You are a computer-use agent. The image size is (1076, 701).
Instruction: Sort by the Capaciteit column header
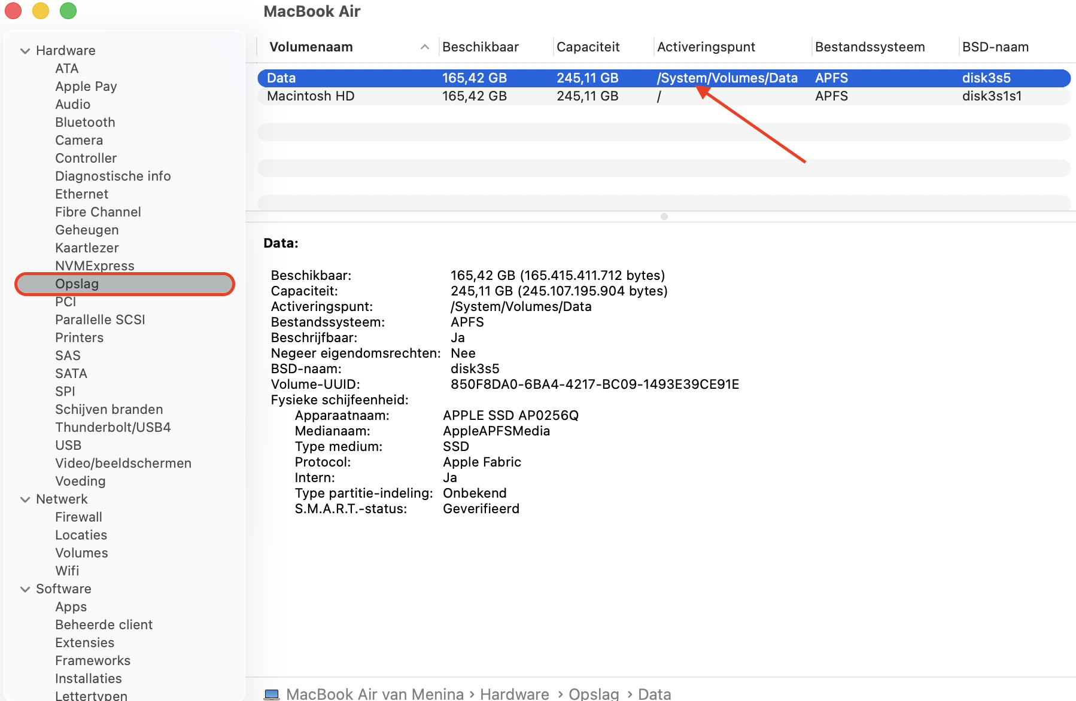click(x=588, y=47)
